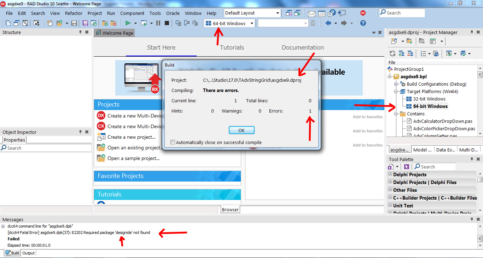Click Open a sample project link
This screenshot has width=483, height=258.
click(x=133, y=158)
